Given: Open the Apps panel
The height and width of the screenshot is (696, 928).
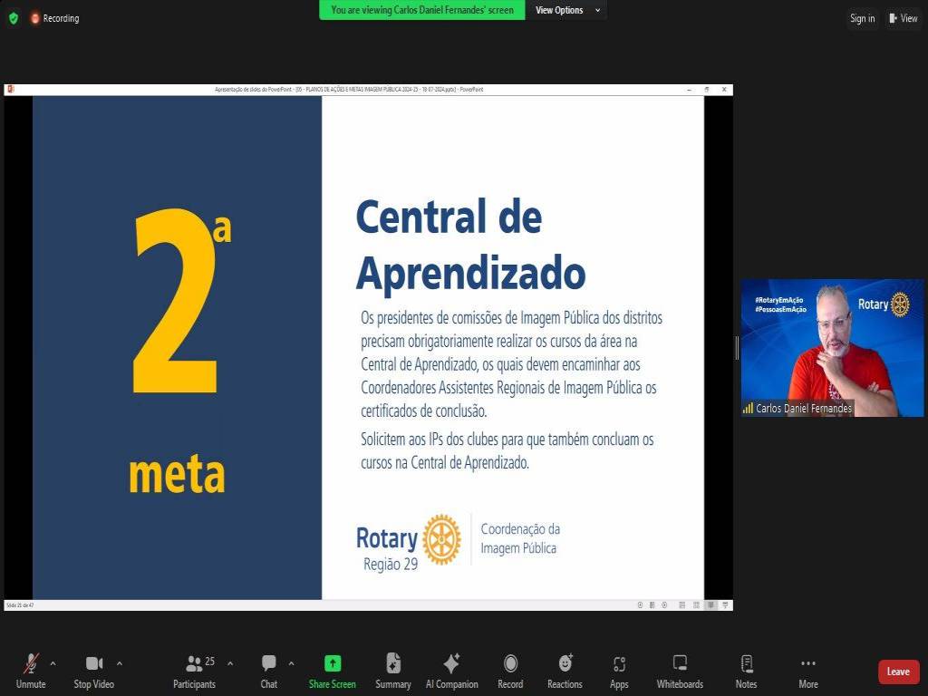Looking at the screenshot, I should coord(619,671).
